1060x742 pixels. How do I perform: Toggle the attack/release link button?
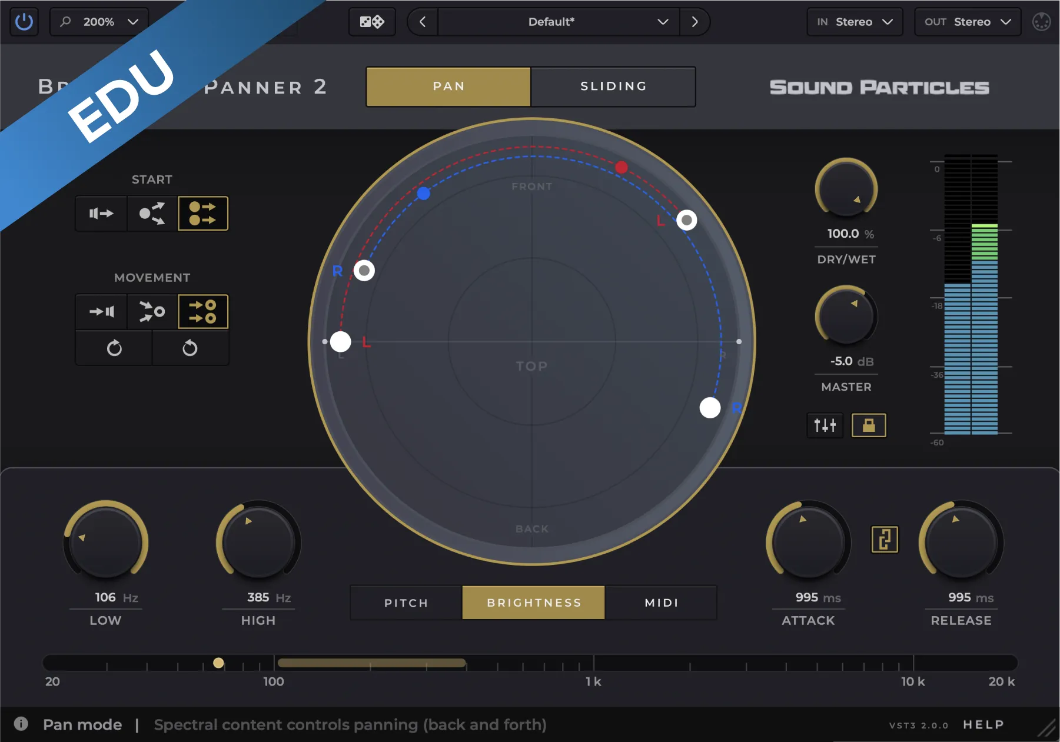[885, 539]
